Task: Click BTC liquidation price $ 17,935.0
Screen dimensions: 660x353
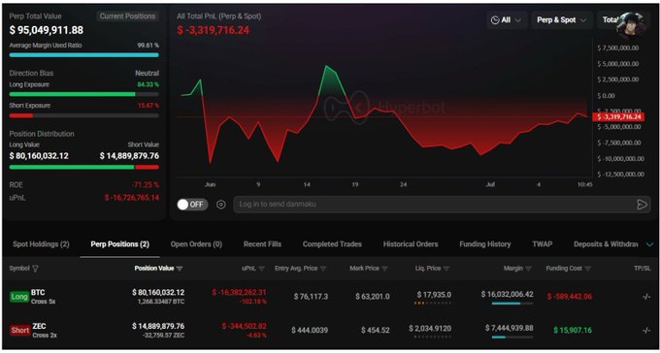Action: [x=434, y=295]
